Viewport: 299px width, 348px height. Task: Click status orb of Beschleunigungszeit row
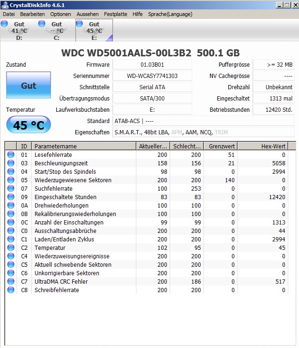(x=11, y=163)
